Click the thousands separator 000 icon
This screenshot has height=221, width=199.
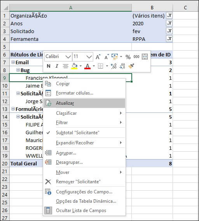(x=136, y=57)
